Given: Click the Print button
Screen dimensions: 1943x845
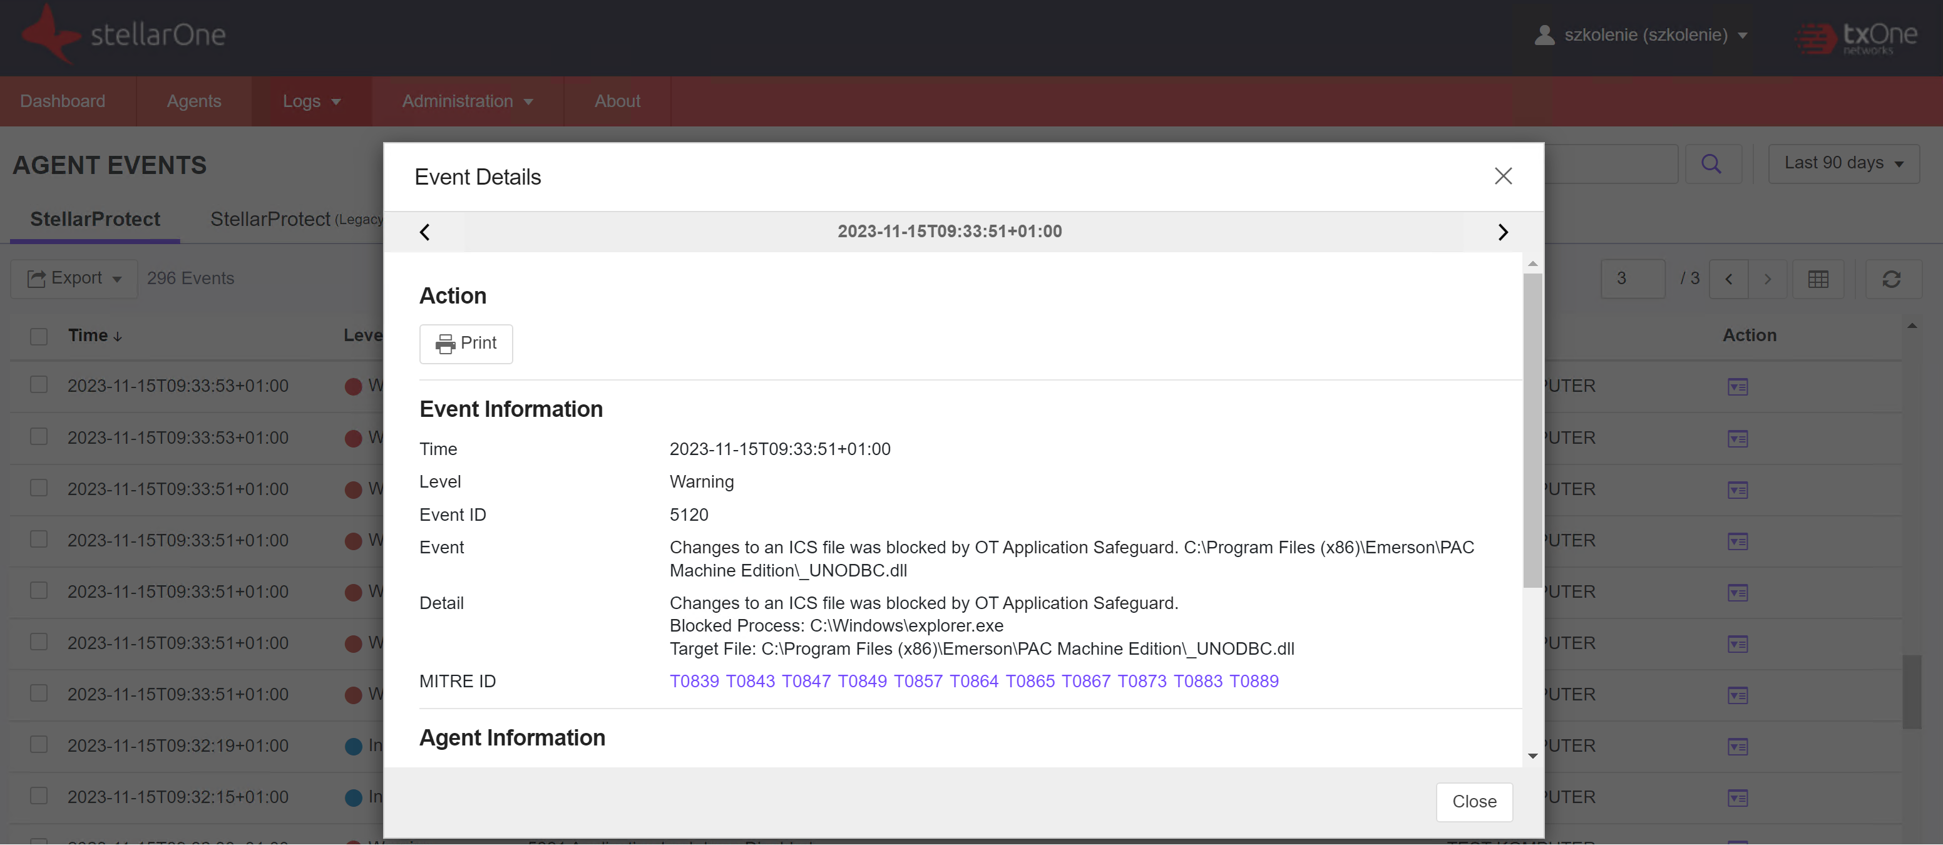Looking at the screenshot, I should [x=465, y=343].
